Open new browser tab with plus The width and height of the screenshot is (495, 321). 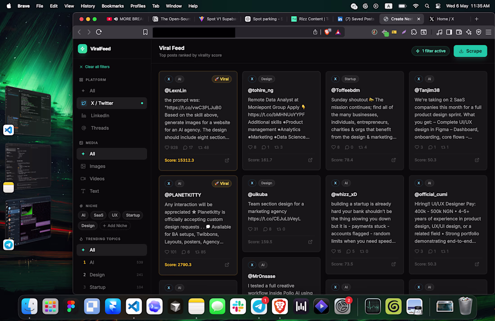pos(477,19)
